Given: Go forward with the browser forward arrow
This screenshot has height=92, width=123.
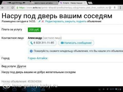Looking at the screenshot, I should (8, 8).
